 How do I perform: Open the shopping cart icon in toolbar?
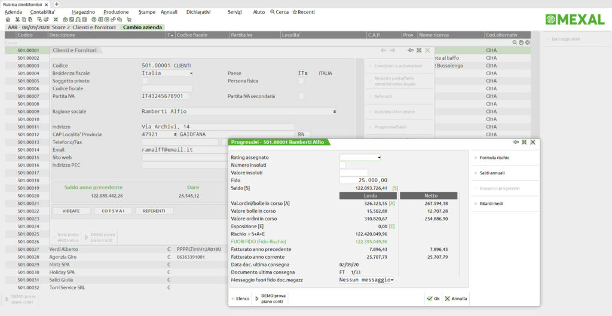(x=129, y=20)
